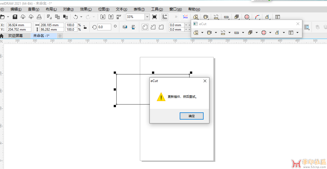Select the round corner style
327x169 pixels.
pyautogui.click(x=145, y=27)
